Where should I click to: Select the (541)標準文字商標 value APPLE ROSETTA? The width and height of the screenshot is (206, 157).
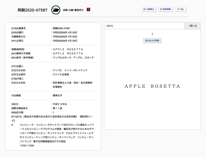click(68, 53)
